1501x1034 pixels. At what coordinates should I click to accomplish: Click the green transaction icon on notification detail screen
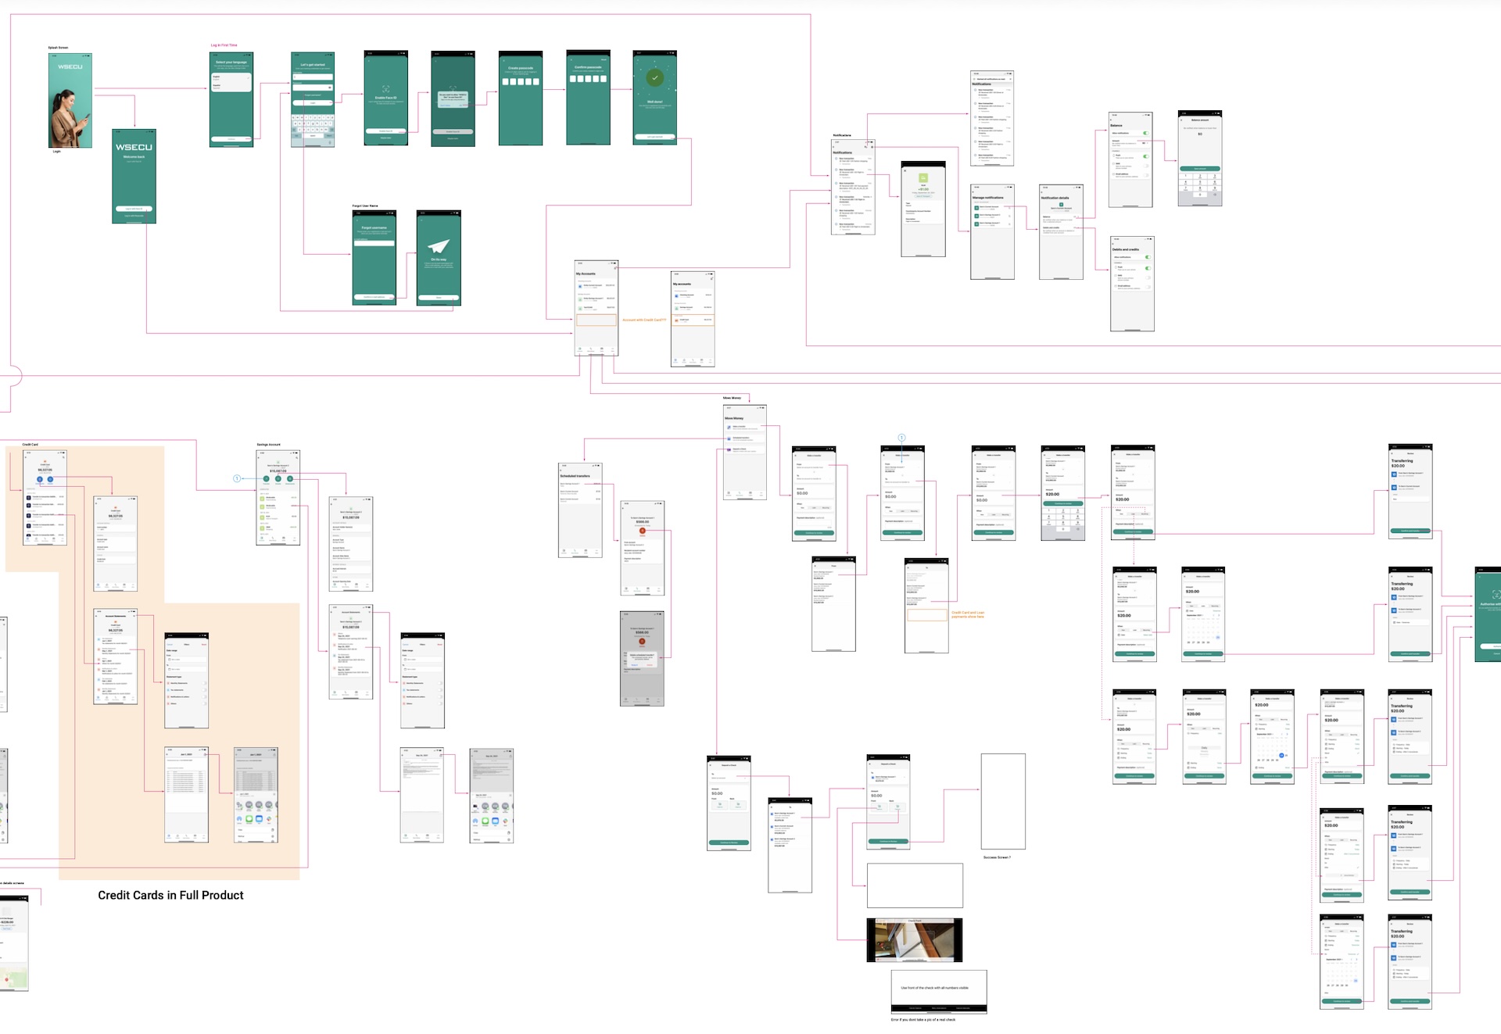(x=923, y=178)
